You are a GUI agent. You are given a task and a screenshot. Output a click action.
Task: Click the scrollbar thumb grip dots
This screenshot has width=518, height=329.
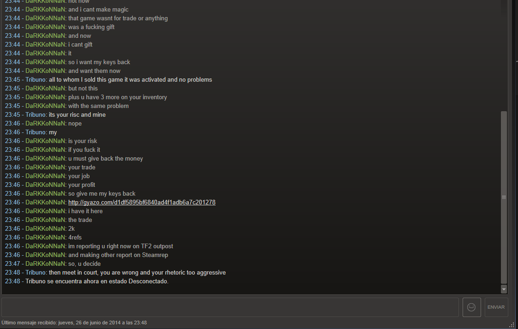tap(504, 197)
